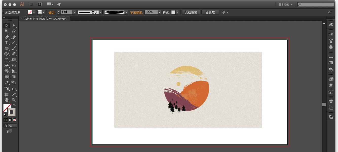This screenshot has height=152, width=338.
Task: Open the Gradient panel icon
Action: [x=331, y=63]
